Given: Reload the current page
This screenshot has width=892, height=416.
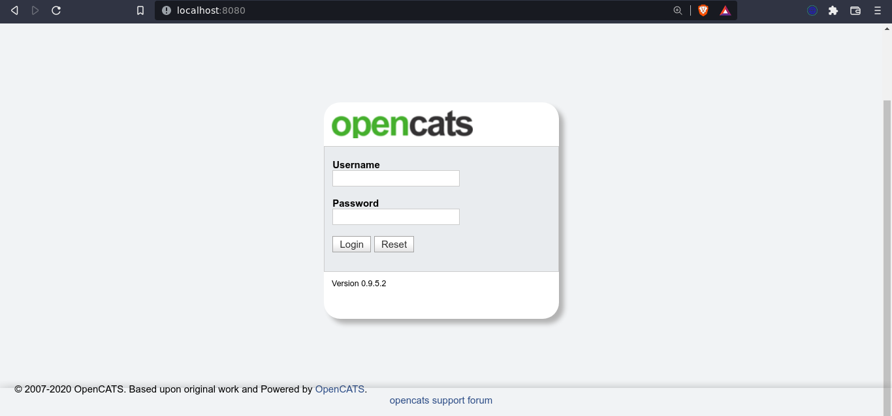Looking at the screenshot, I should (x=56, y=10).
